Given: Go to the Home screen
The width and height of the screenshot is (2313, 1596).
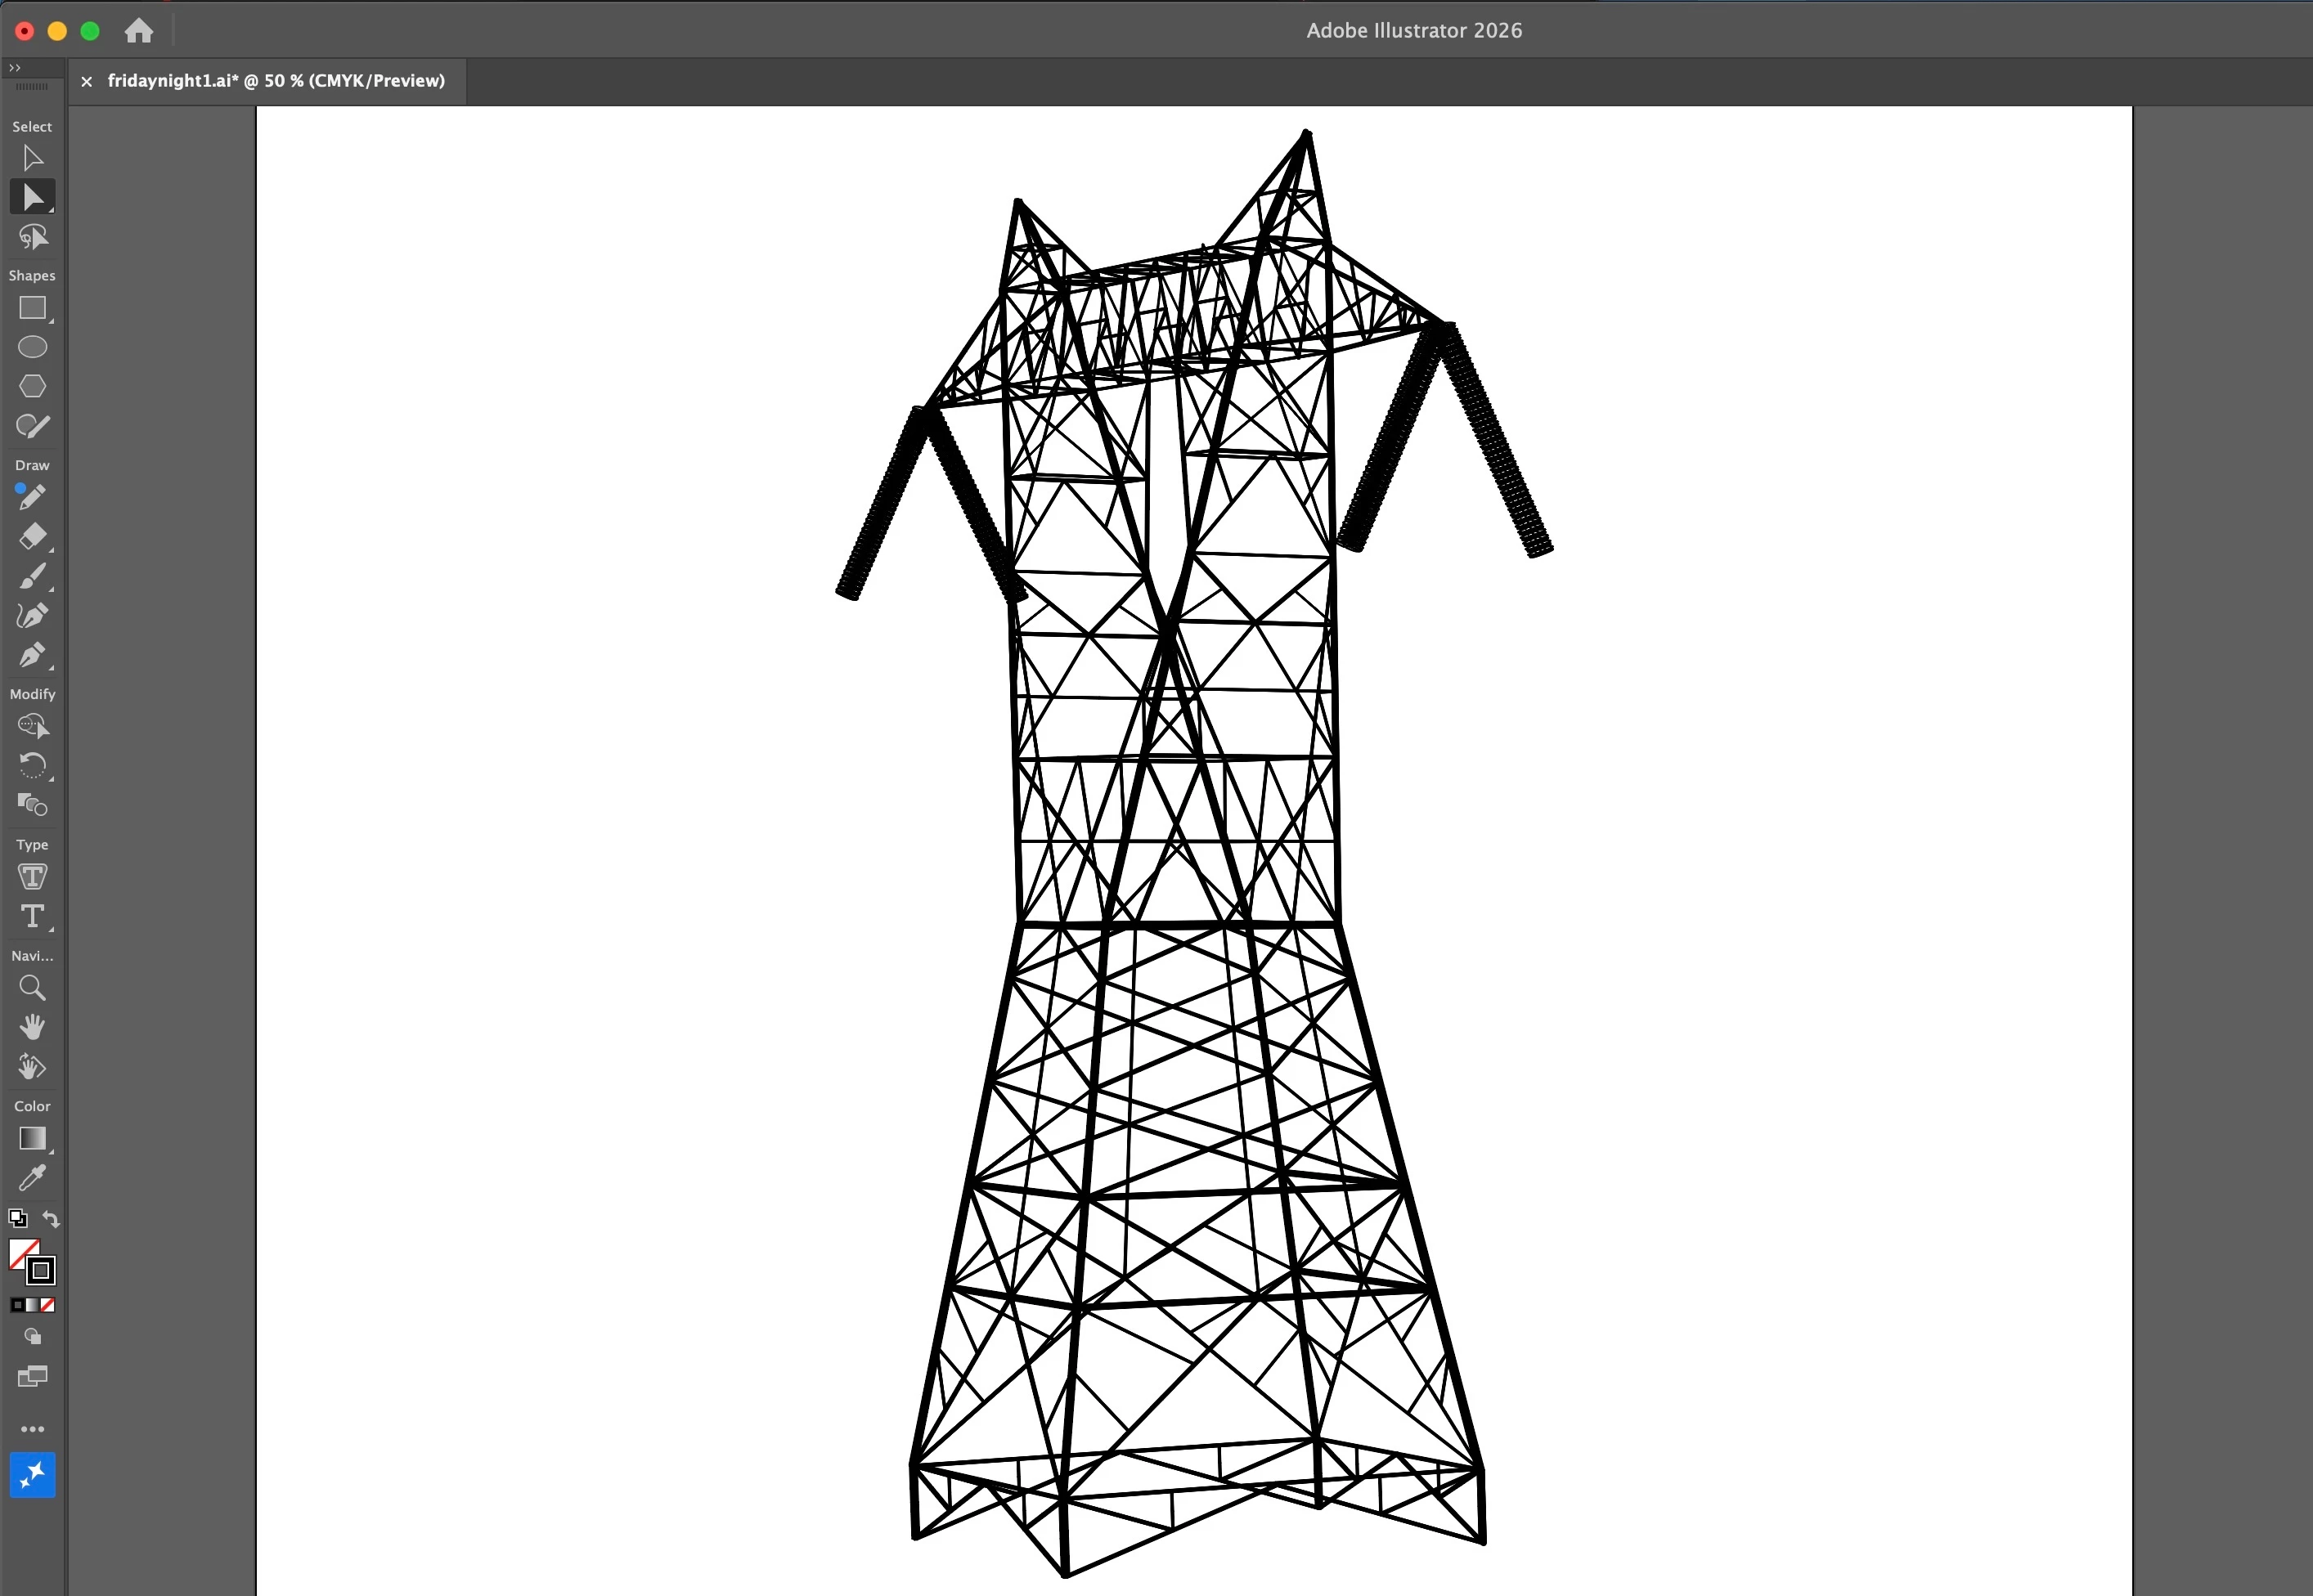Looking at the screenshot, I should pos(139,31).
